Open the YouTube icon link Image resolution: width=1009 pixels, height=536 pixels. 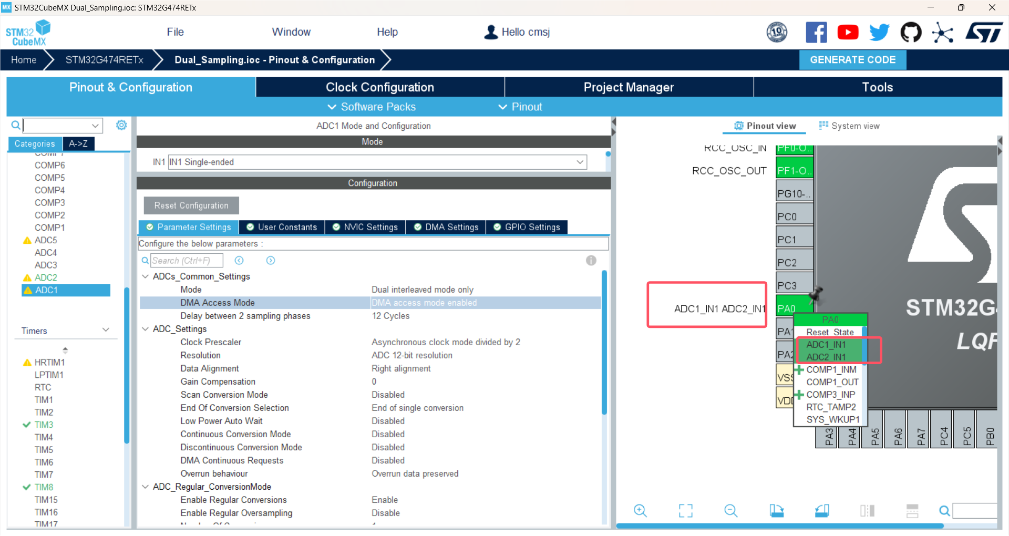point(848,33)
